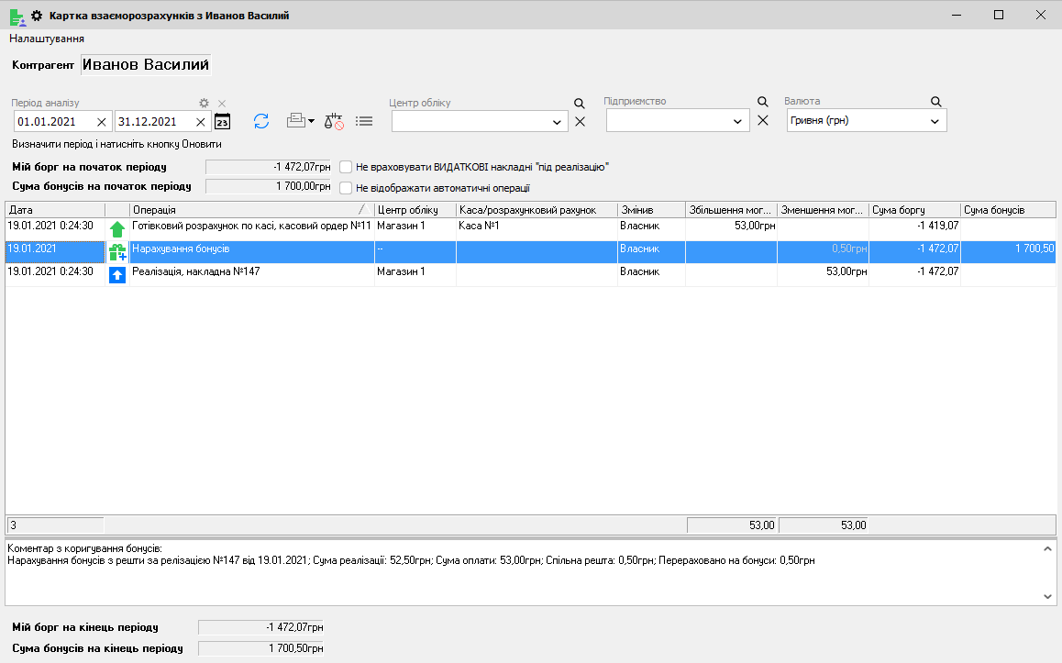Click the print icon in toolbar

(296, 121)
